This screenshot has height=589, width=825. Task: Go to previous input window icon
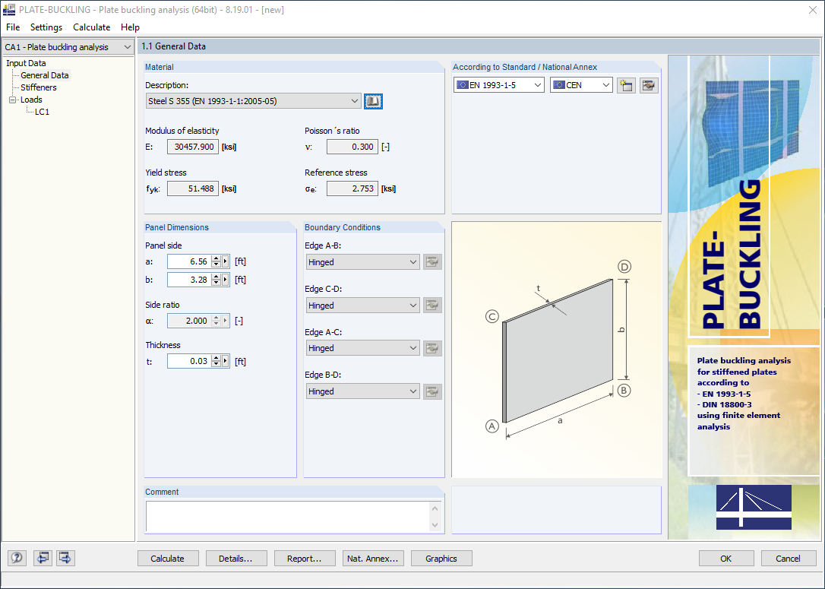point(42,558)
